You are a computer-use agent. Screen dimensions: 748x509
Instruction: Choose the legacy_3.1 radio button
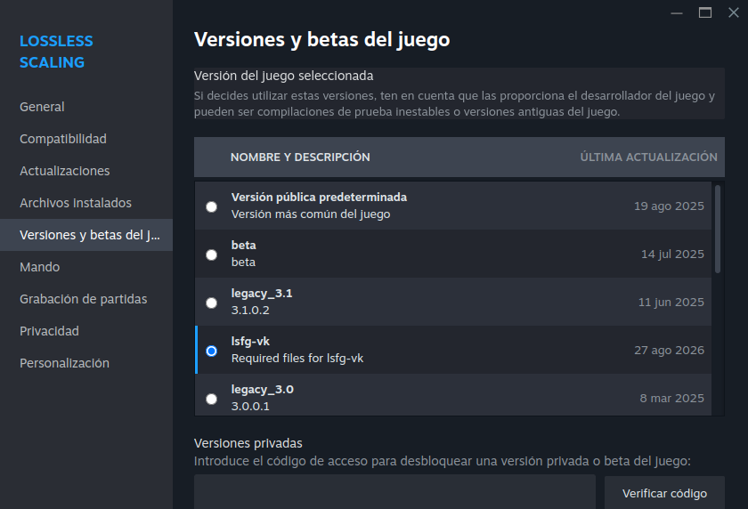(211, 303)
